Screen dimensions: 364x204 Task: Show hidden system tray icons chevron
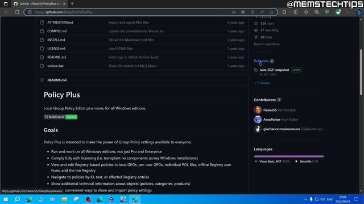point(305,199)
